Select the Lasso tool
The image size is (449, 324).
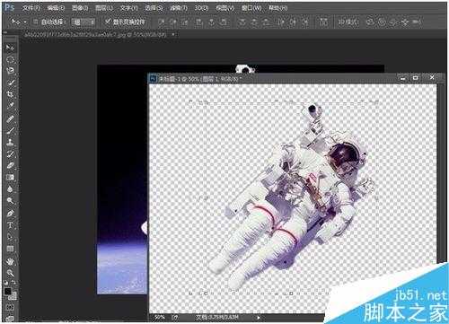[x=10, y=71]
